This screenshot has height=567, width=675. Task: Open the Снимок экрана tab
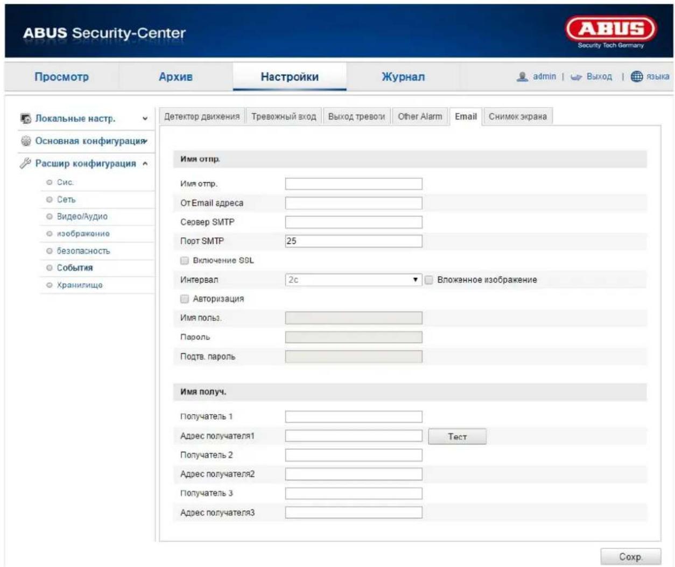(x=518, y=116)
